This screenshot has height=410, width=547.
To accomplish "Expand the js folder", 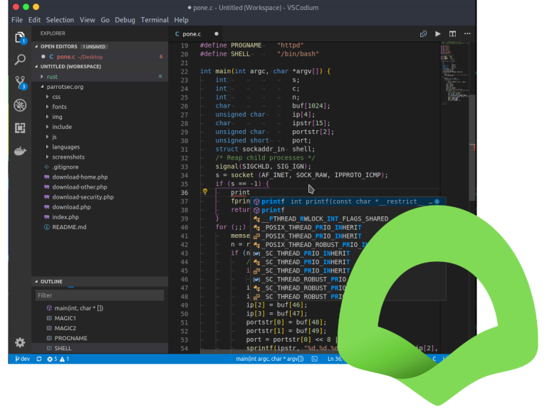I will (48, 137).
